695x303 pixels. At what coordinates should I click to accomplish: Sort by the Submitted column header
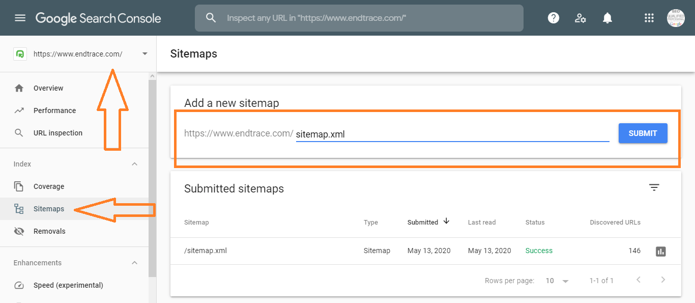tap(423, 222)
